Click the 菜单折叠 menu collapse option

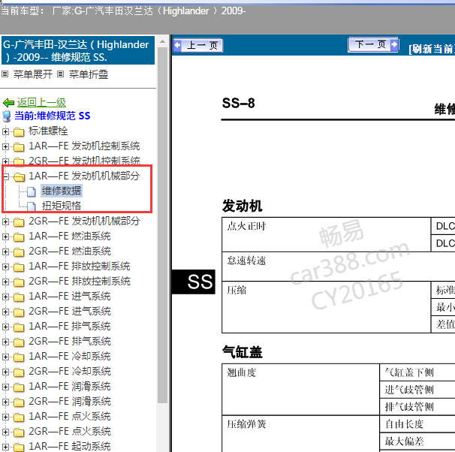tap(89, 74)
